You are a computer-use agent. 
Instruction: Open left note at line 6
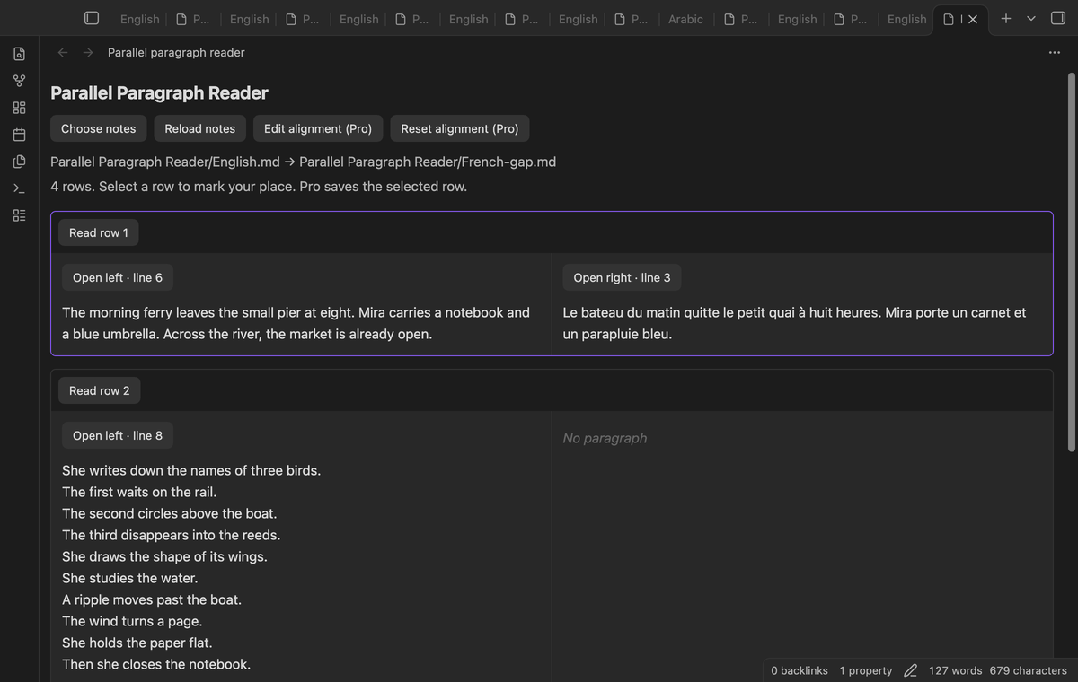tap(118, 277)
